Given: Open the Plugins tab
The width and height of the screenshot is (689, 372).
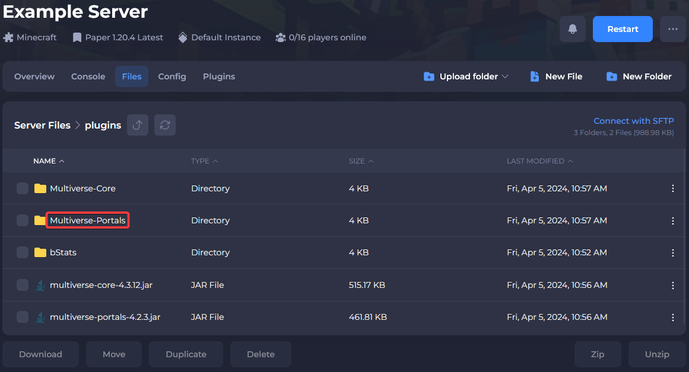Looking at the screenshot, I should click(219, 76).
